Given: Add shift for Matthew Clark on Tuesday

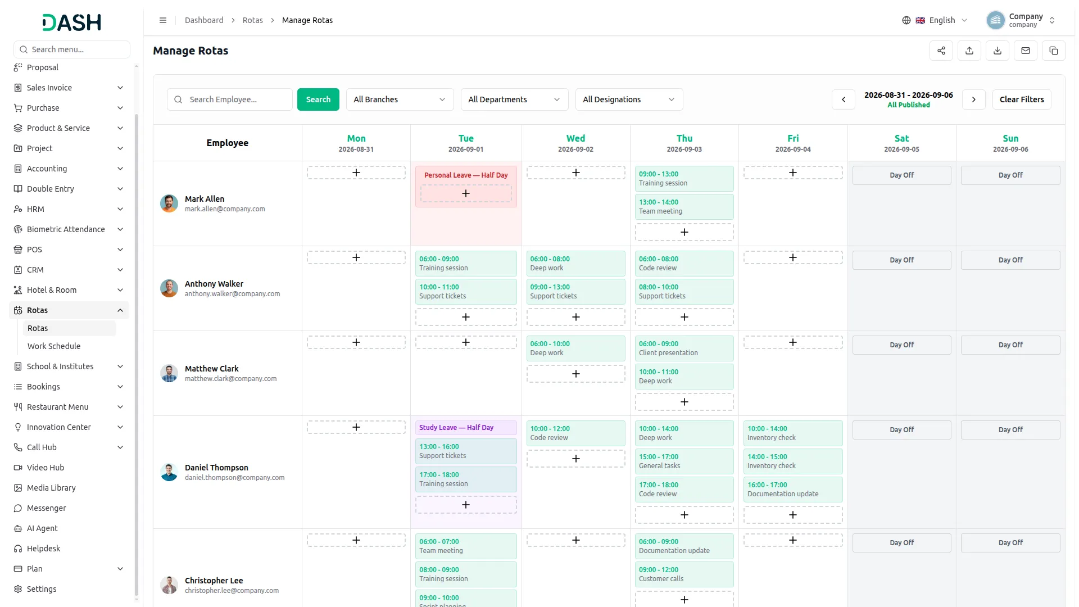Looking at the screenshot, I should [x=466, y=342].
